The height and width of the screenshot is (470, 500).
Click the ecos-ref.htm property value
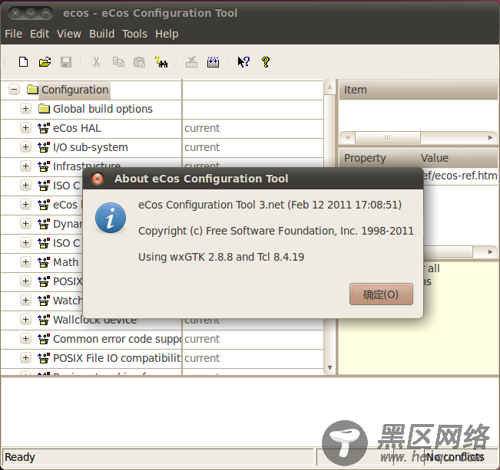click(460, 176)
